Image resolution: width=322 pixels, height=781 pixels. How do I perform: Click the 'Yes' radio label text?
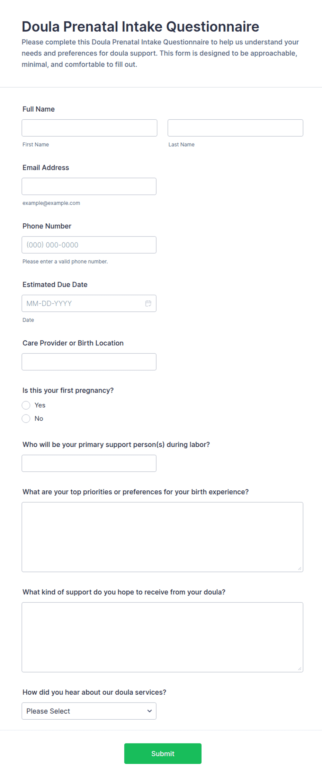pyautogui.click(x=40, y=405)
